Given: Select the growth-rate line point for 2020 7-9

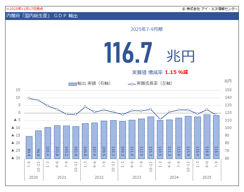Looking at the screenshot, I should [x=29, y=98].
